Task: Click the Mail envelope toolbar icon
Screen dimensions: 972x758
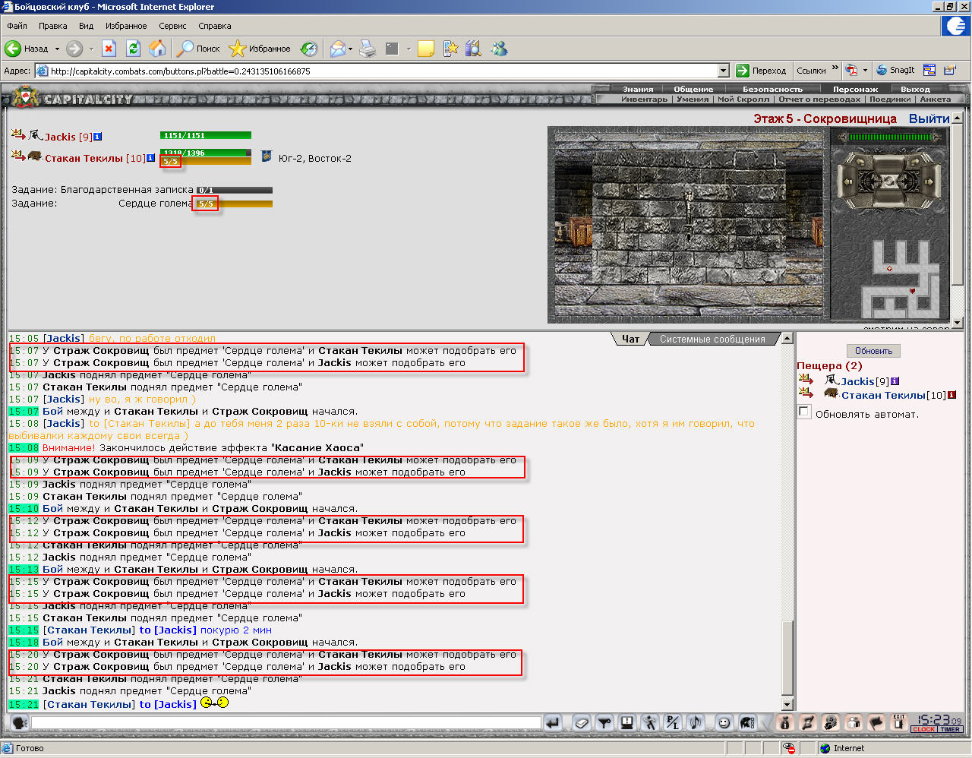Action: point(337,49)
